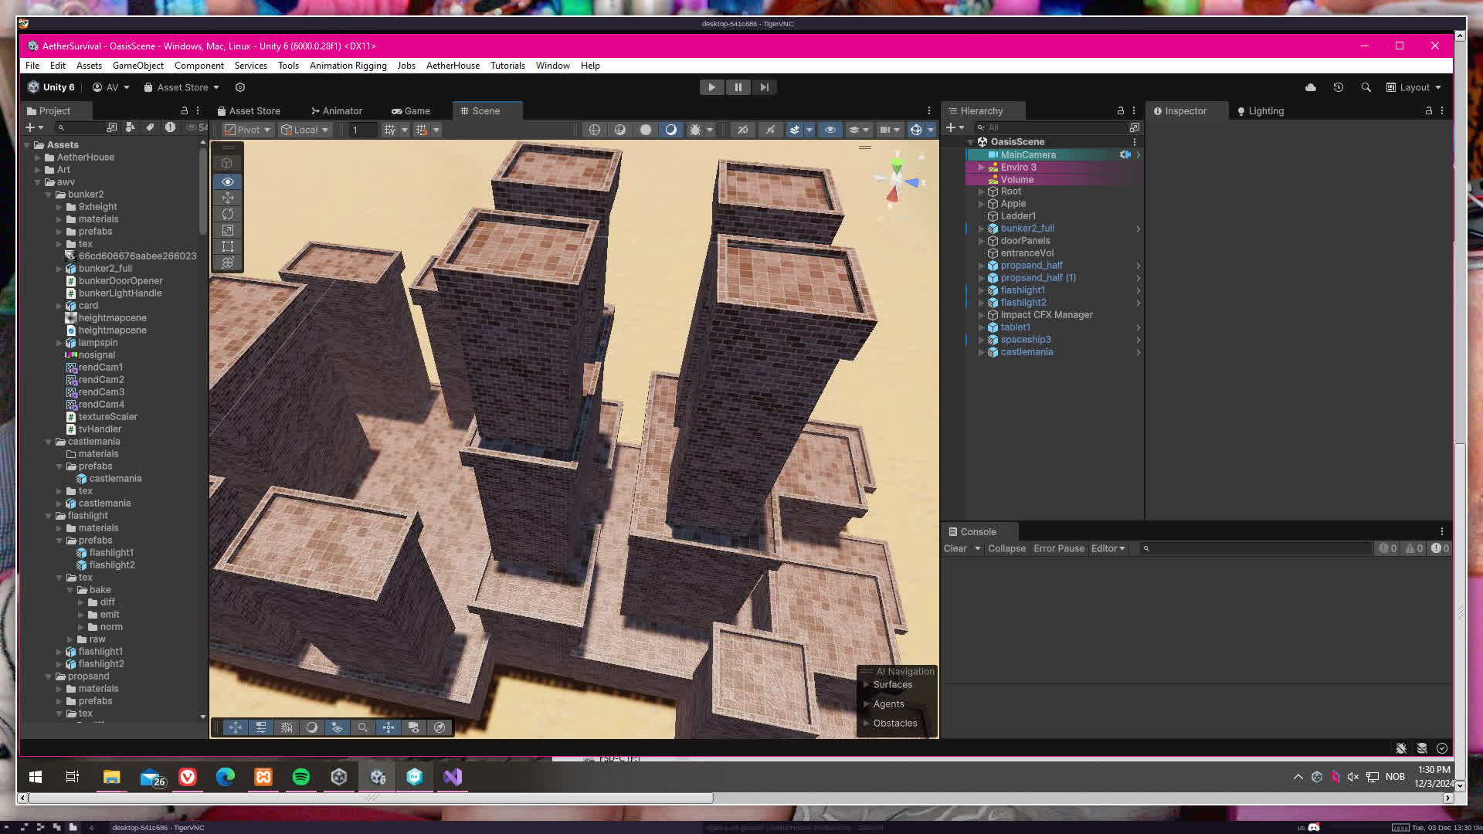Select the Move tool in scene toolbar
Screen dimensions: 1483x834
(227, 198)
